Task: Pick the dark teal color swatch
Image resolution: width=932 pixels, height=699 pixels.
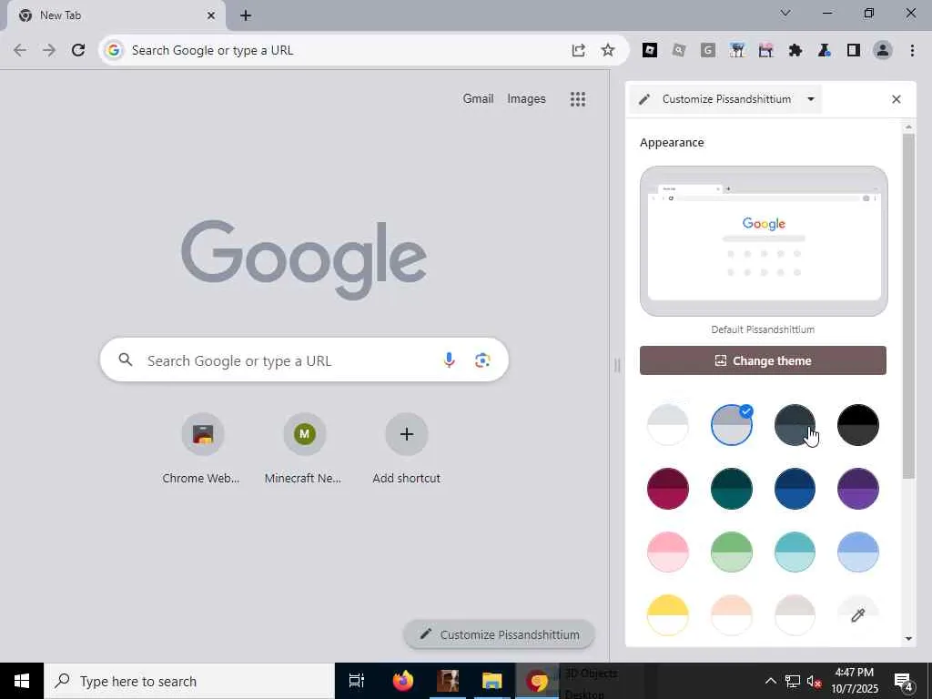Action: [x=731, y=489]
